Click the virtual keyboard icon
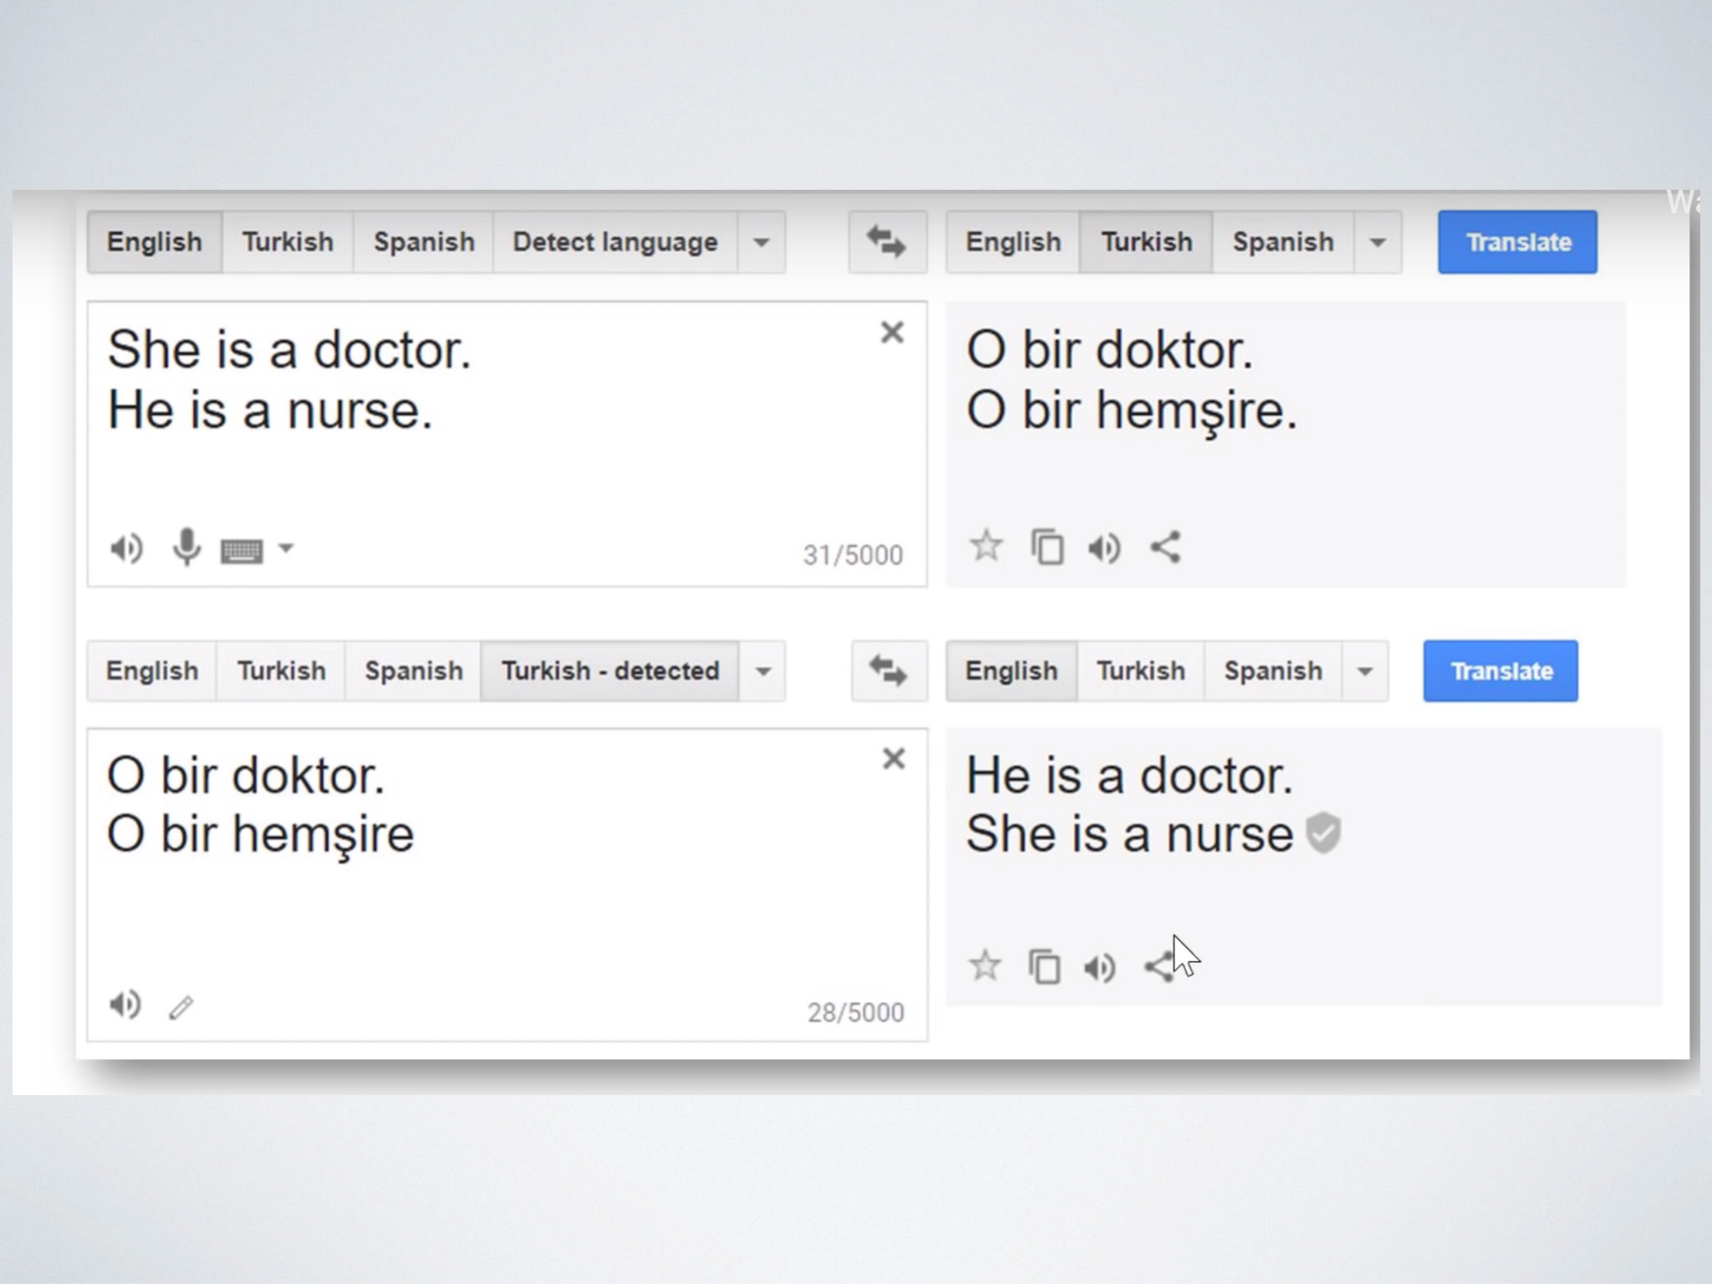Screen dimensions: 1712x1284 [242, 551]
